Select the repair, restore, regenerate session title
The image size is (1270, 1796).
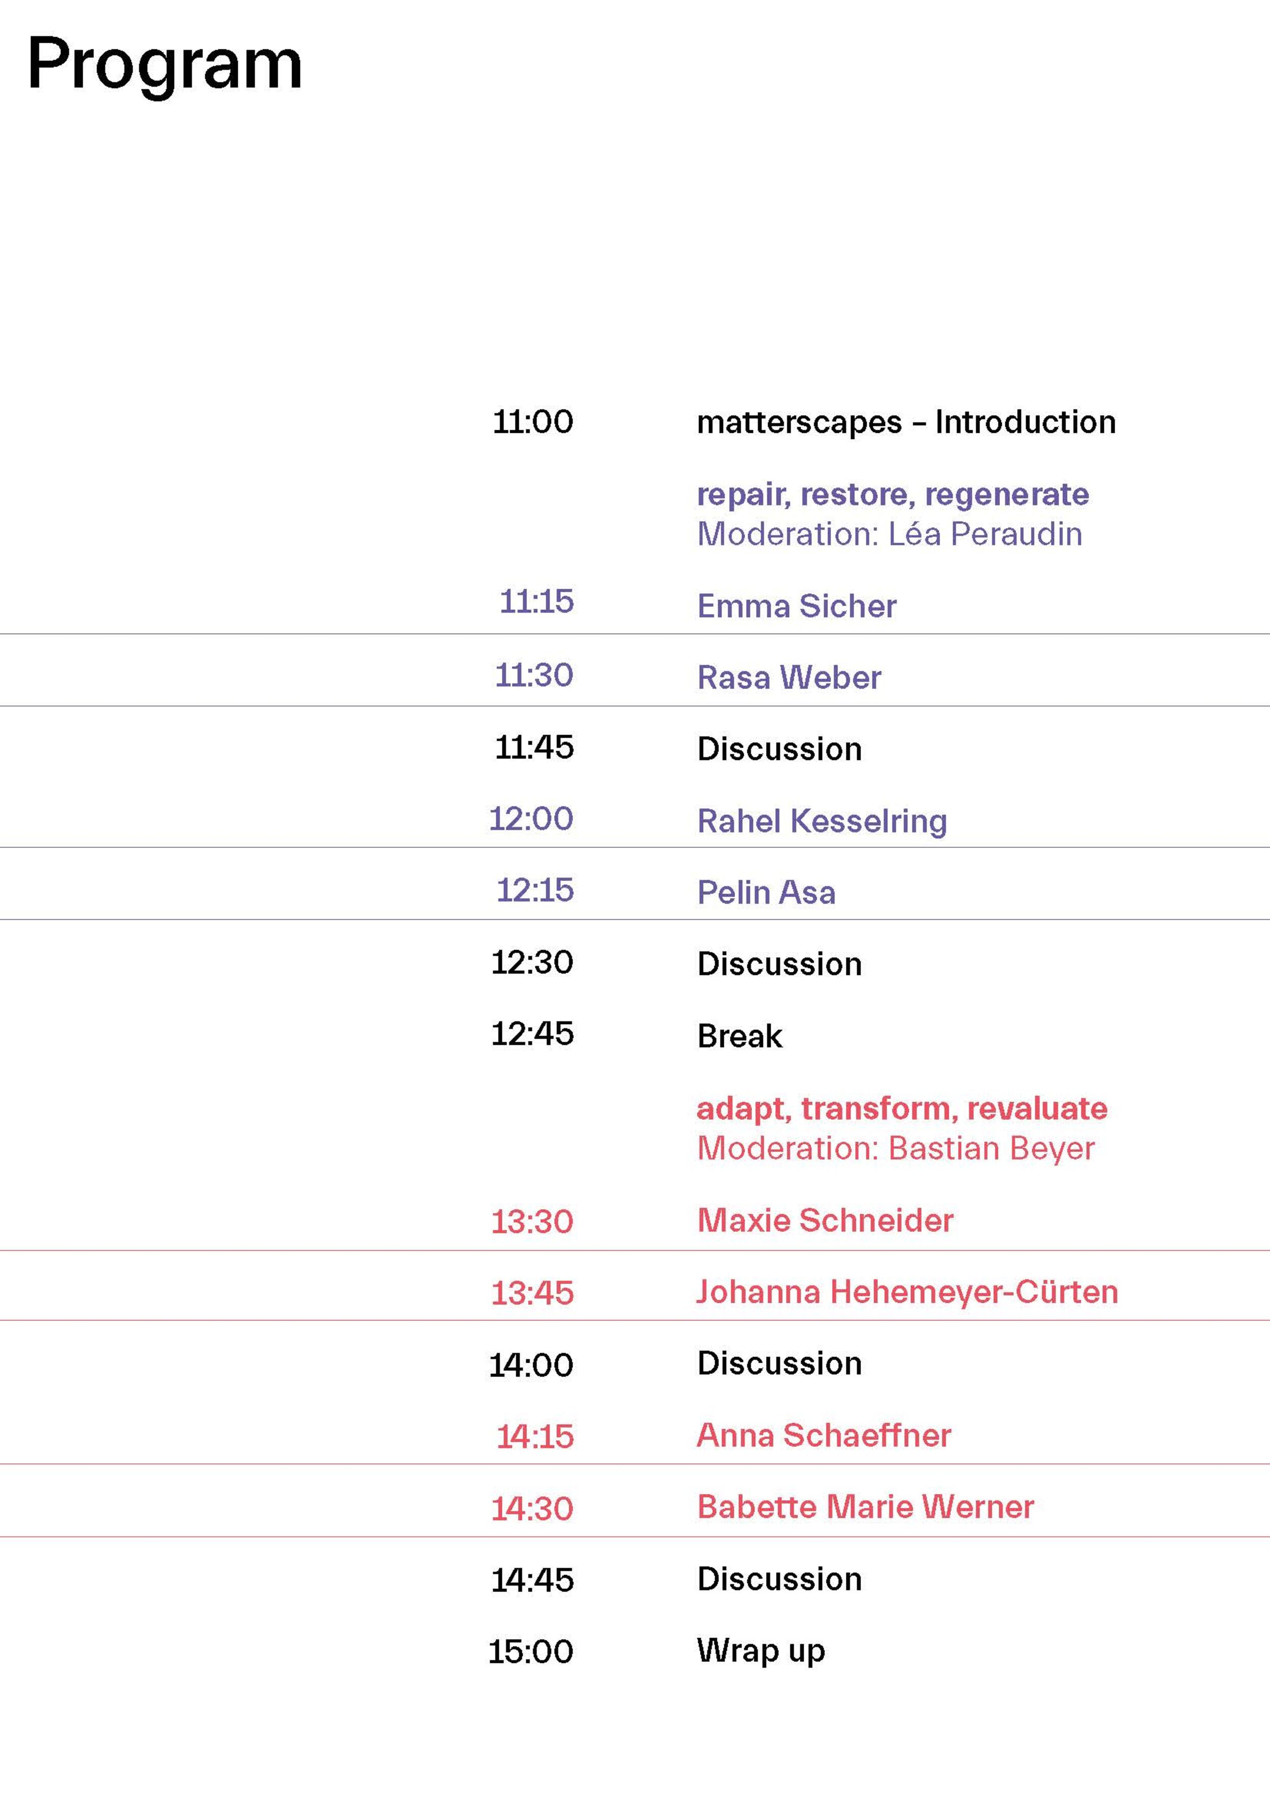[892, 494]
